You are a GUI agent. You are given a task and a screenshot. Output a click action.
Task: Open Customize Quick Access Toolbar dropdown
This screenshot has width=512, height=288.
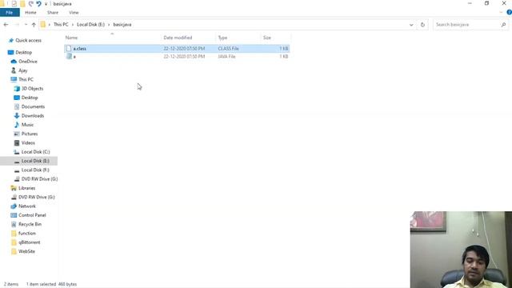46,4
